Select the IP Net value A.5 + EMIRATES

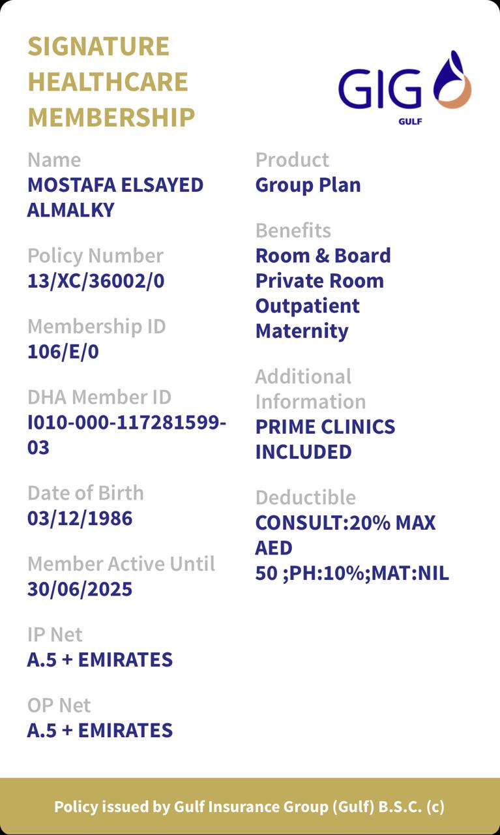pos(100,660)
